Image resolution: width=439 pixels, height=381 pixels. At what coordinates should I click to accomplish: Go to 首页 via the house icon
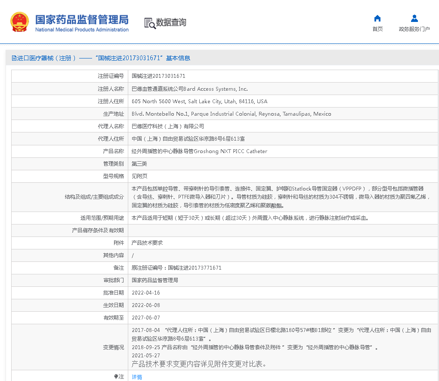coord(377,18)
